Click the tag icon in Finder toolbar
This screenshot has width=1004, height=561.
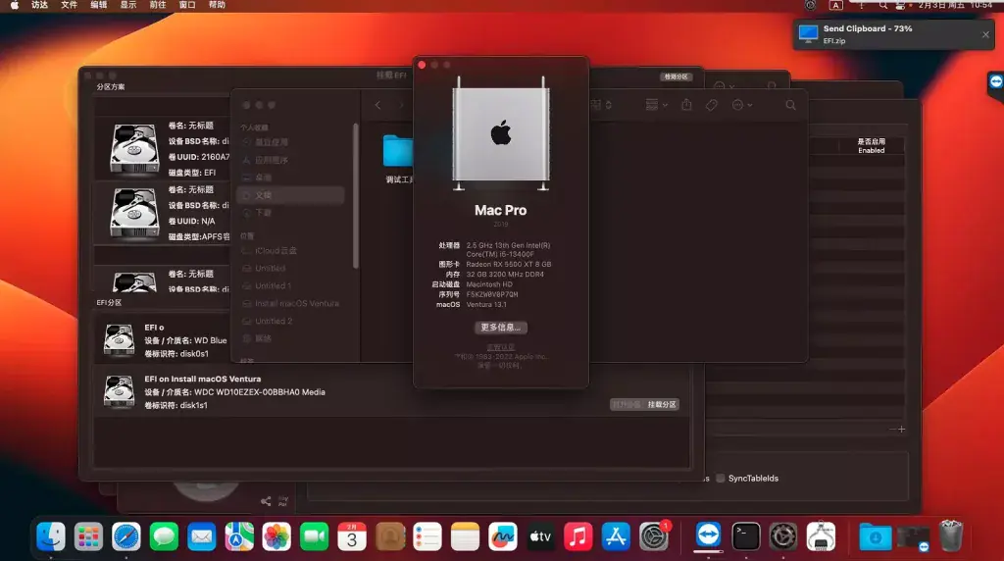click(x=712, y=105)
